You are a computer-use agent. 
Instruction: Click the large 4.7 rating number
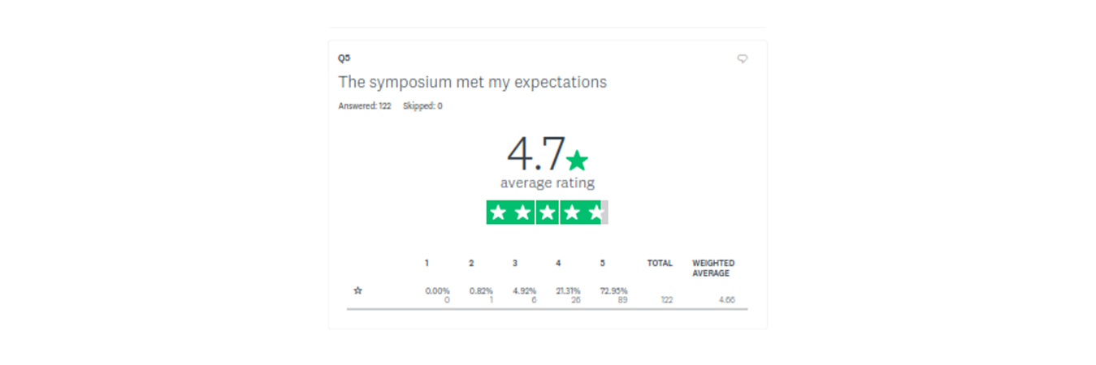535,153
